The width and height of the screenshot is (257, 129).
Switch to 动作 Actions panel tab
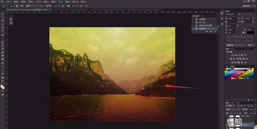click(202, 16)
